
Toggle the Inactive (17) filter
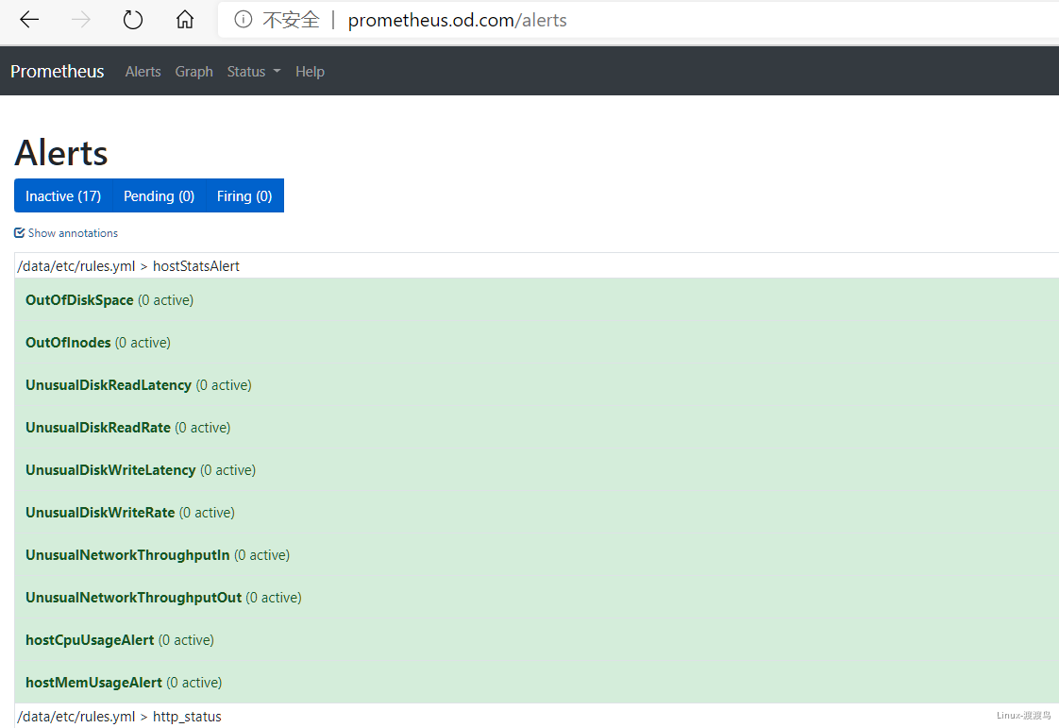[x=63, y=196]
